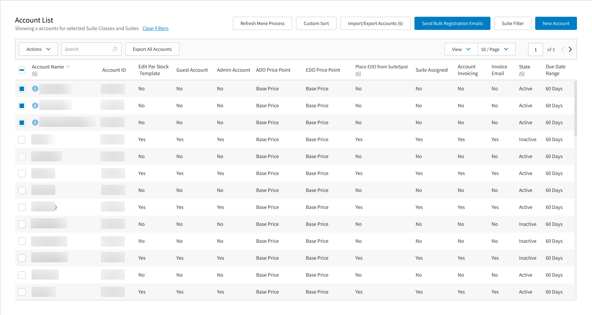The width and height of the screenshot is (592, 315).
Task: Open the Actions dropdown
Action: (x=38, y=49)
